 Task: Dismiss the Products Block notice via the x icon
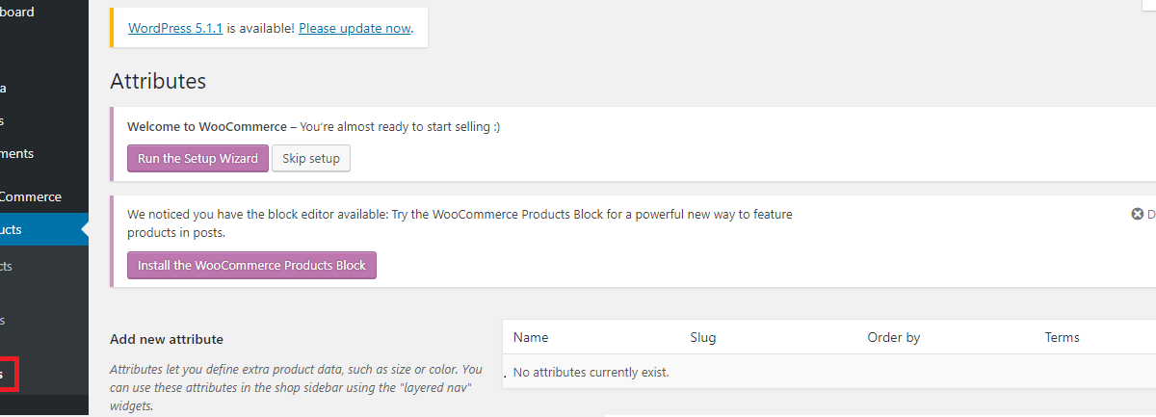point(1137,214)
